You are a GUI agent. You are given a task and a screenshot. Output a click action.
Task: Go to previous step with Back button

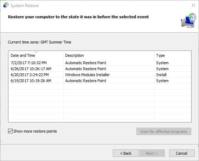coord(126,153)
